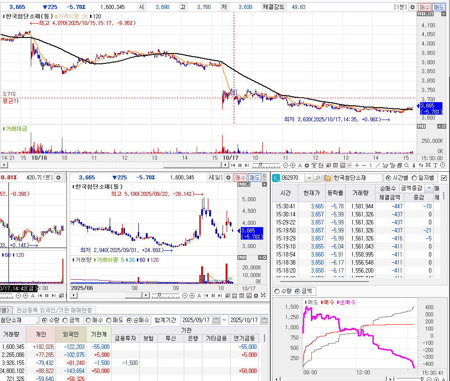This screenshot has width=450, height=381.
Task: Select the text T annotation tool
Action: click(435, 165)
